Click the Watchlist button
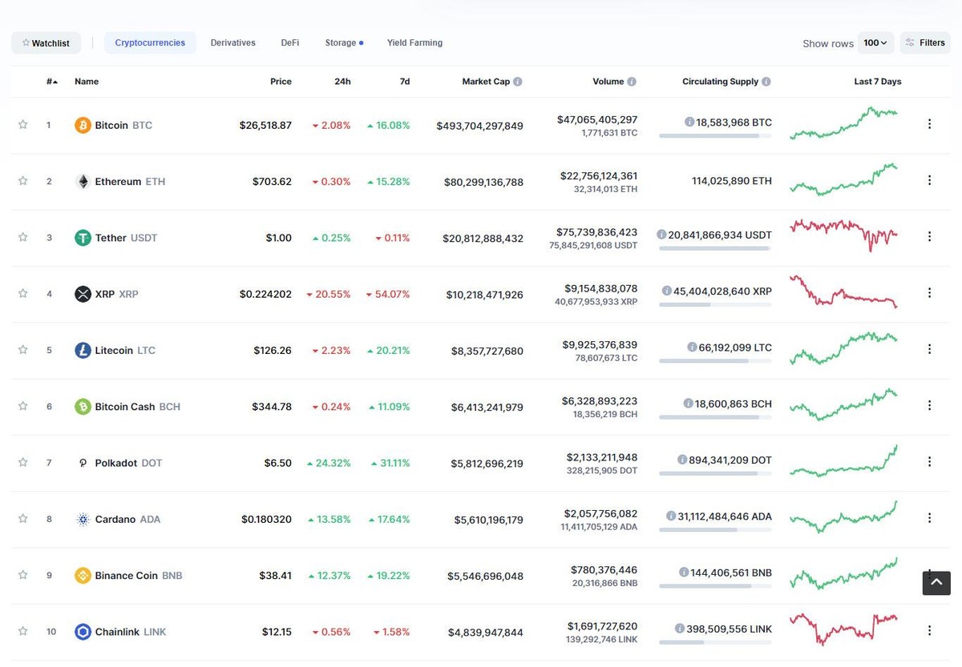Image resolution: width=962 pixels, height=667 pixels. (46, 42)
